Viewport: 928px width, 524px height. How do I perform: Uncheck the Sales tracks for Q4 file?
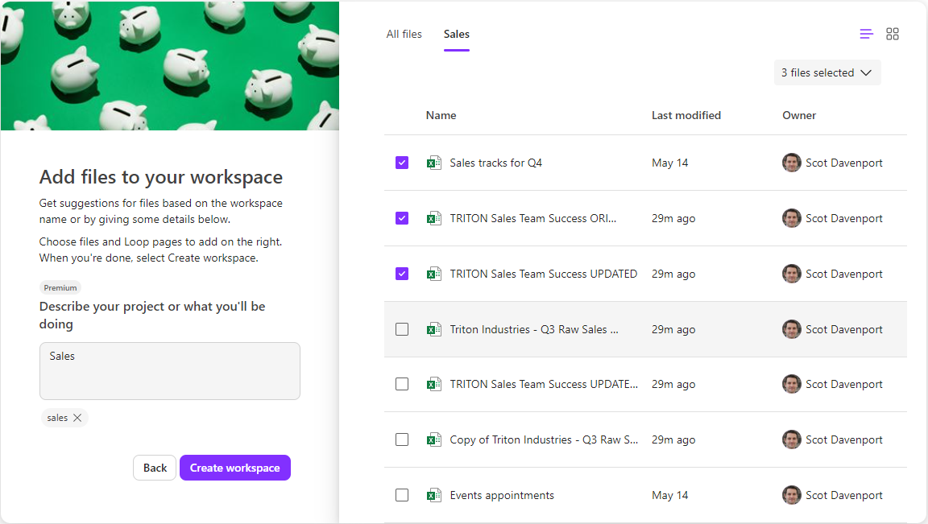[402, 163]
